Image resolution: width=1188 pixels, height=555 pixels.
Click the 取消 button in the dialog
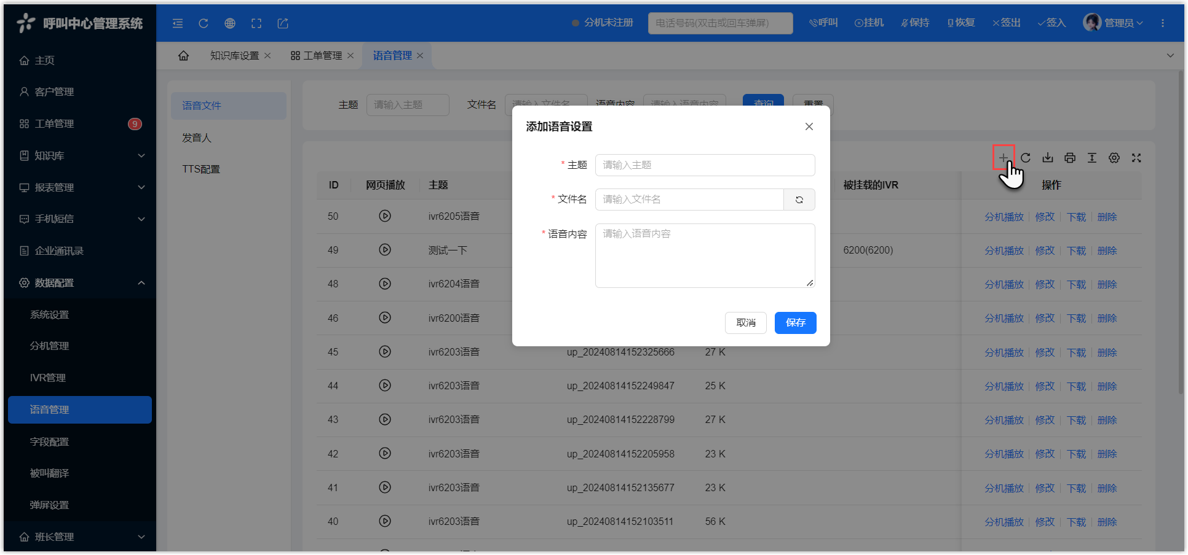(x=746, y=323)
